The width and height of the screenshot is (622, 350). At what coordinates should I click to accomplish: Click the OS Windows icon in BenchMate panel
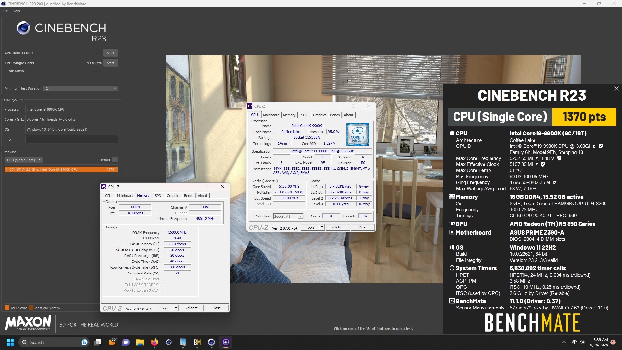(x=452, y=247)
